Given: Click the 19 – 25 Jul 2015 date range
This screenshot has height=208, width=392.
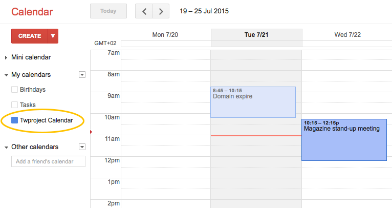Looking at the screenshot, I should click(x=204, y=11).
